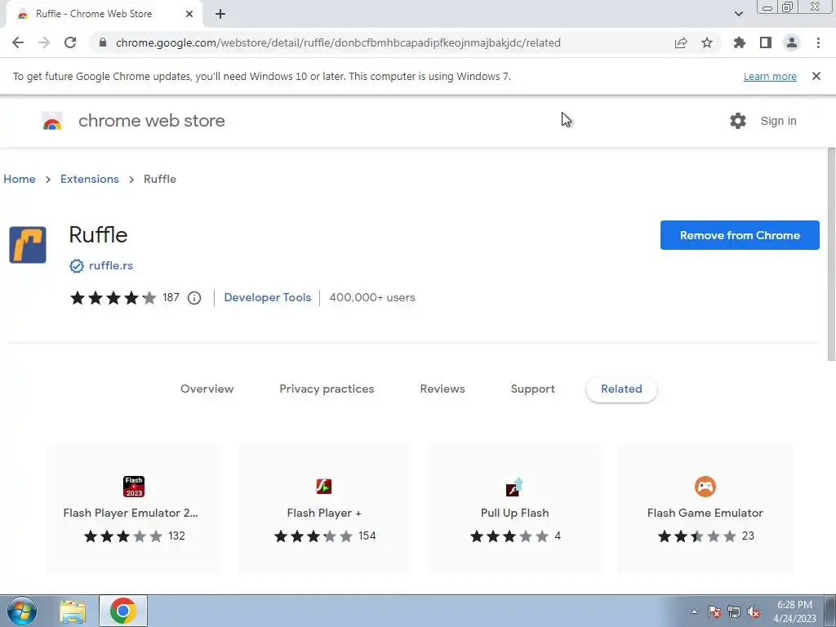Click the taskbar clock 6:28 PM
The width and height of the screenshot is (836, 627).
click(794, 605)
